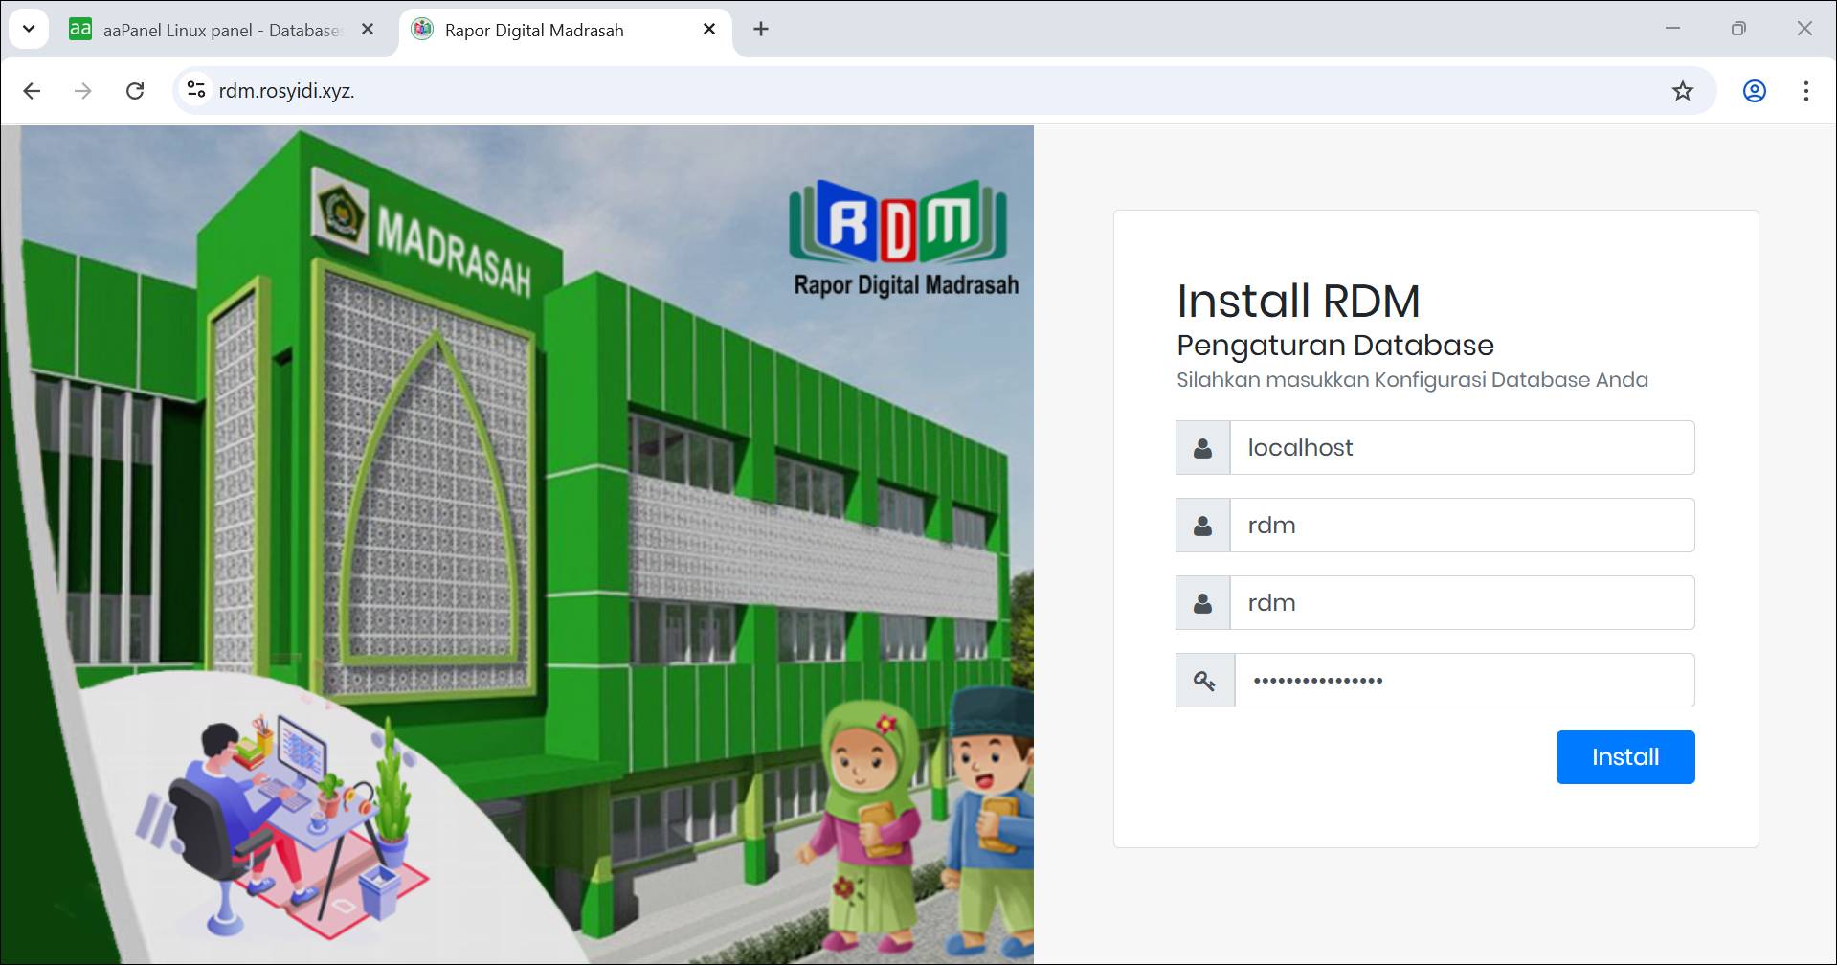This screenshot has width=1837, height=965.
Task: Reload the current page
Action: coord(135,91)
